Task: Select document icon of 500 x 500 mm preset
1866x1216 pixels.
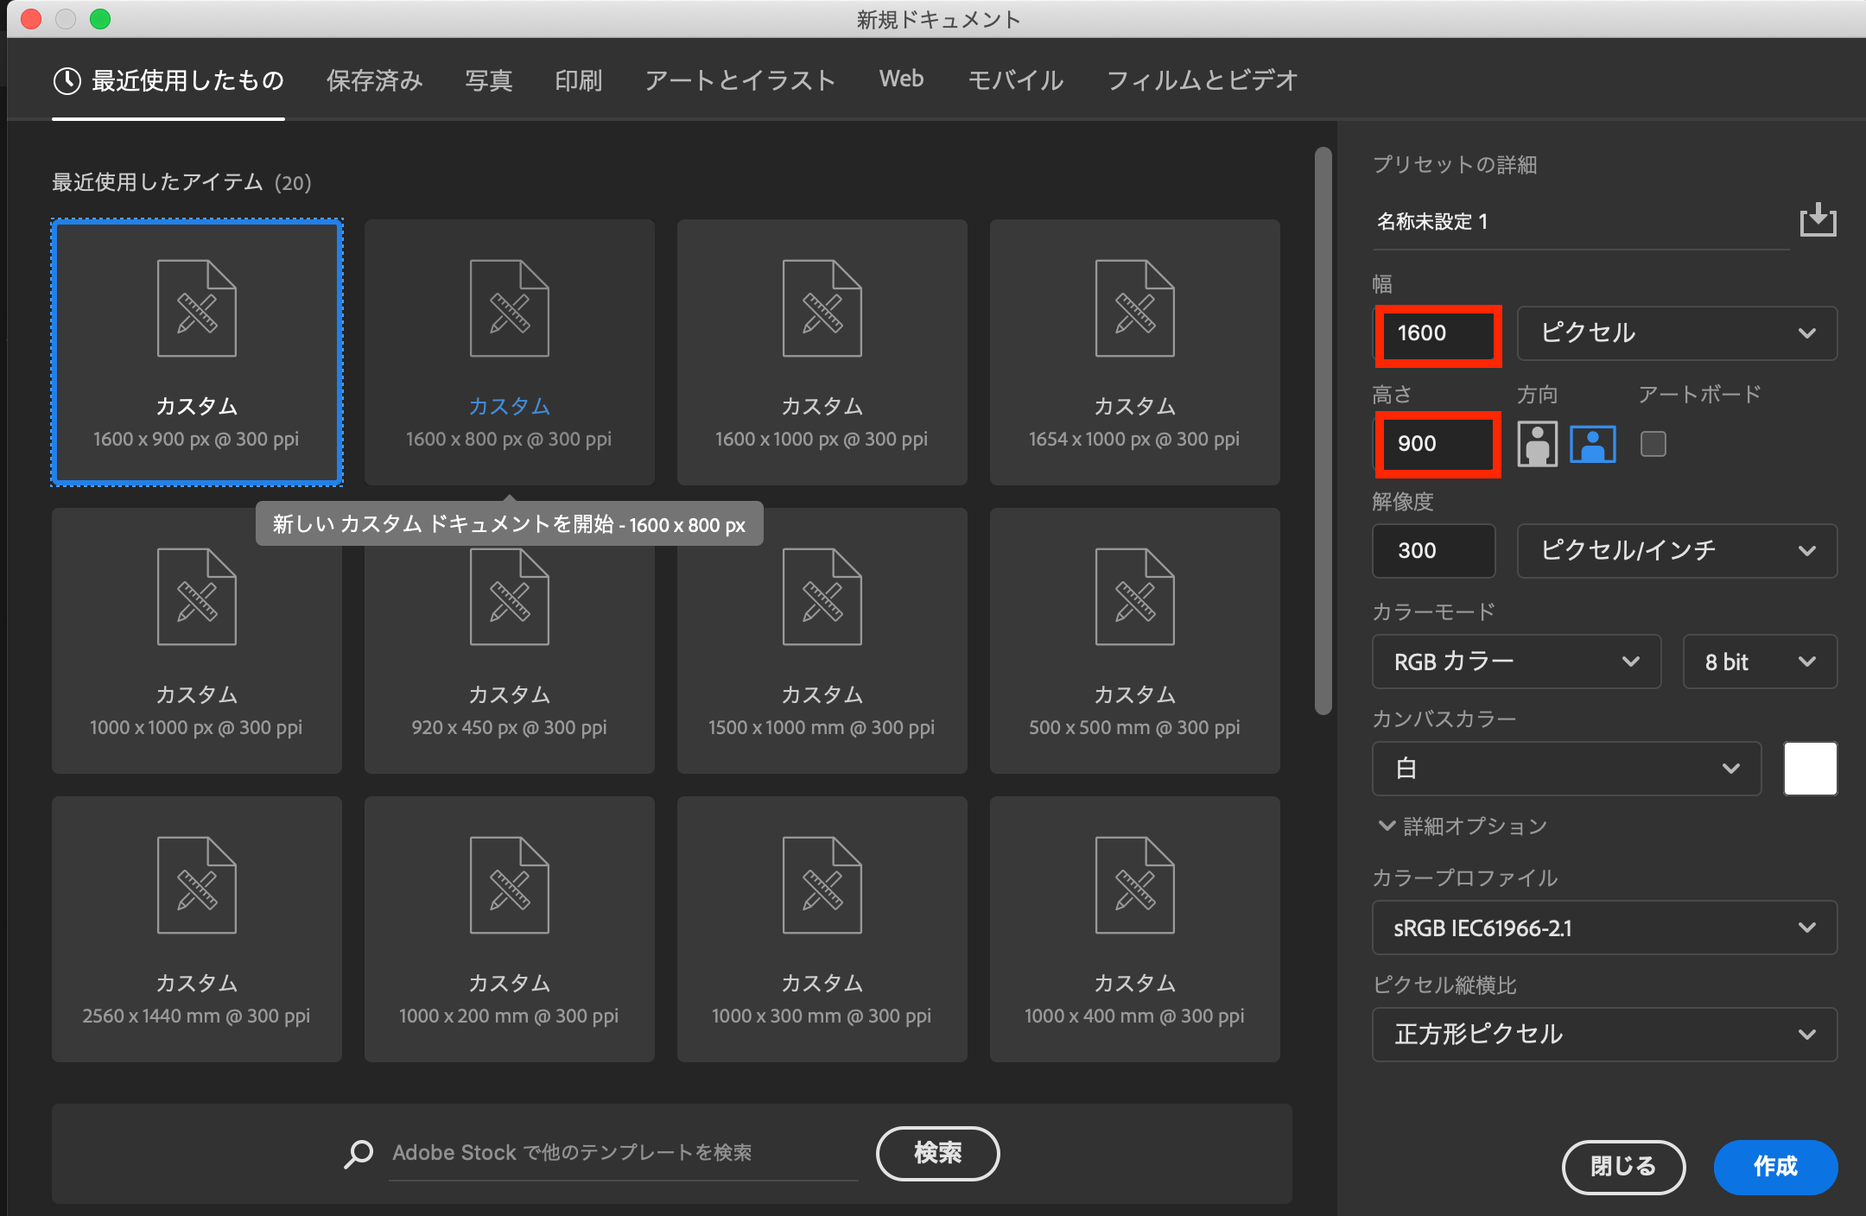Action: tap(1134, 597)
